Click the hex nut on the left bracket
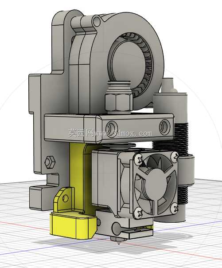The image size is (222, 268). (50, 162)
